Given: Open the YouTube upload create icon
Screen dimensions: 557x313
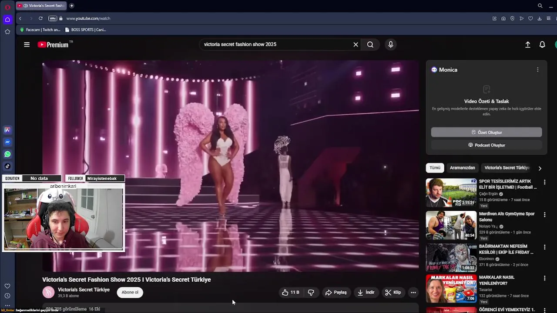Looking at the screenshot, I should tap(527, 44).
